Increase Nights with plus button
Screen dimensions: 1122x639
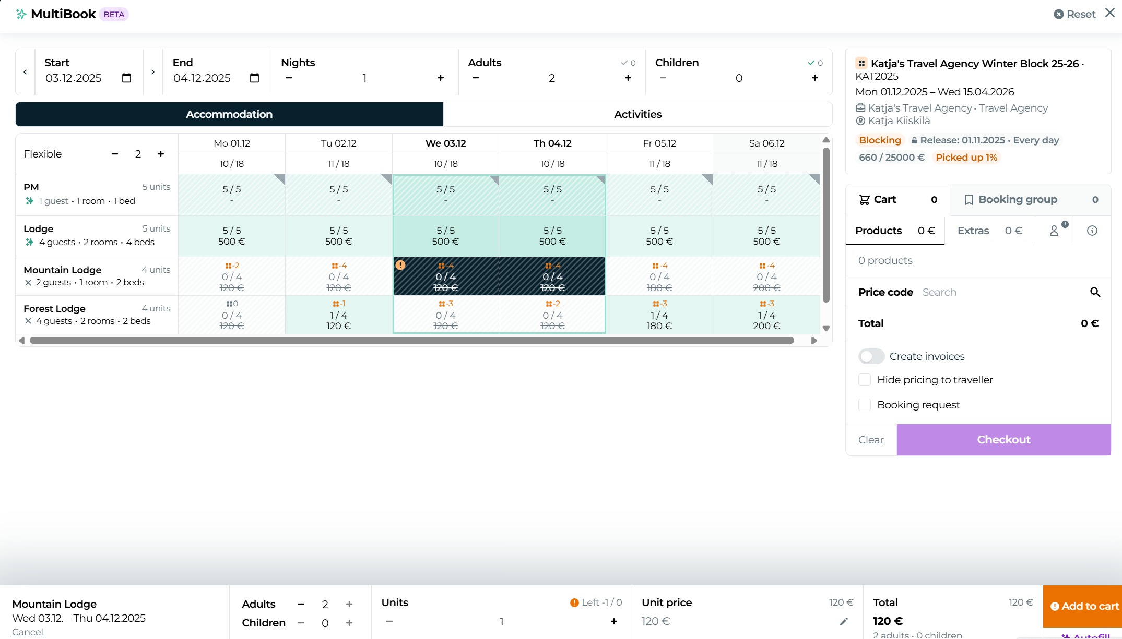coord(441,78)
